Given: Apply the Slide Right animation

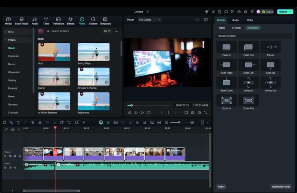Looking at the screenshot, I should pyautogui.click(x=227, y=65).
